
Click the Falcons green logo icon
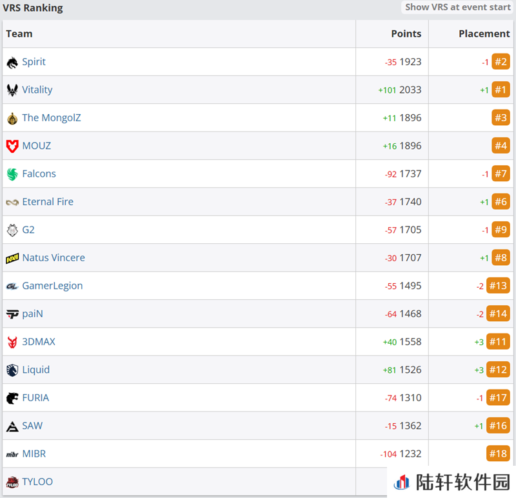tap(12, 174)
